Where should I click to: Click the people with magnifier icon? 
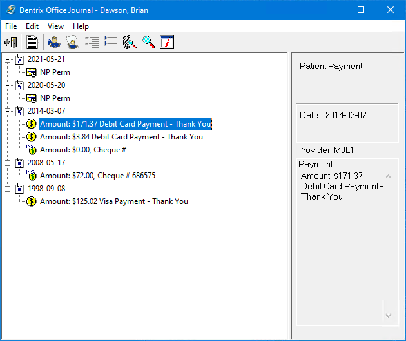pyautogui.click(x=130, y=43)
